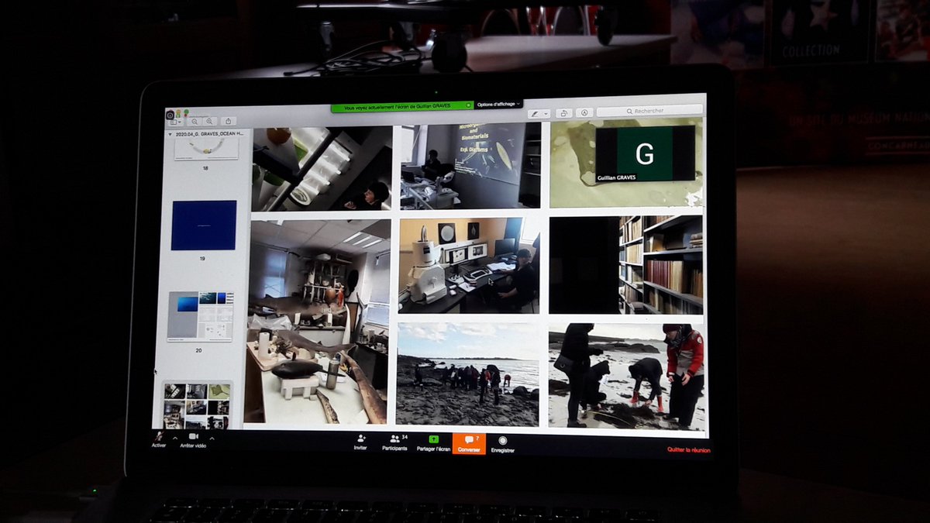Open the Participants panel via its icon
Viewport: 930px width, 523px height.
394,439
